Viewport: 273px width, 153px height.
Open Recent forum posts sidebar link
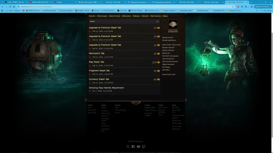pos(169,74)
